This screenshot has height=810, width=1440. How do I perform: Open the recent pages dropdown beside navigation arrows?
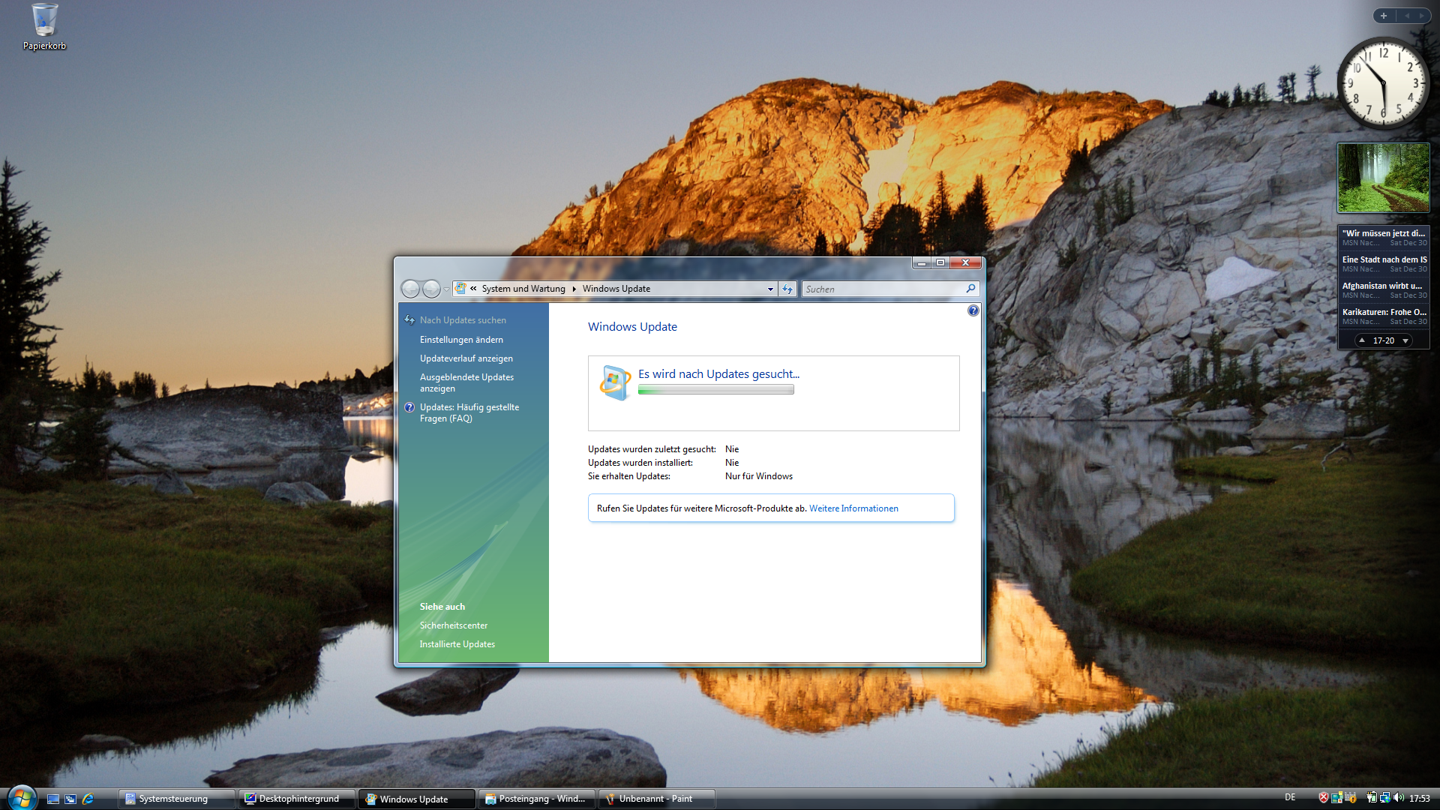(x=447, y=289)
